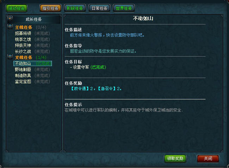
Task: Collapse the 支线任务 group minus icon
Action: point(10,57)
